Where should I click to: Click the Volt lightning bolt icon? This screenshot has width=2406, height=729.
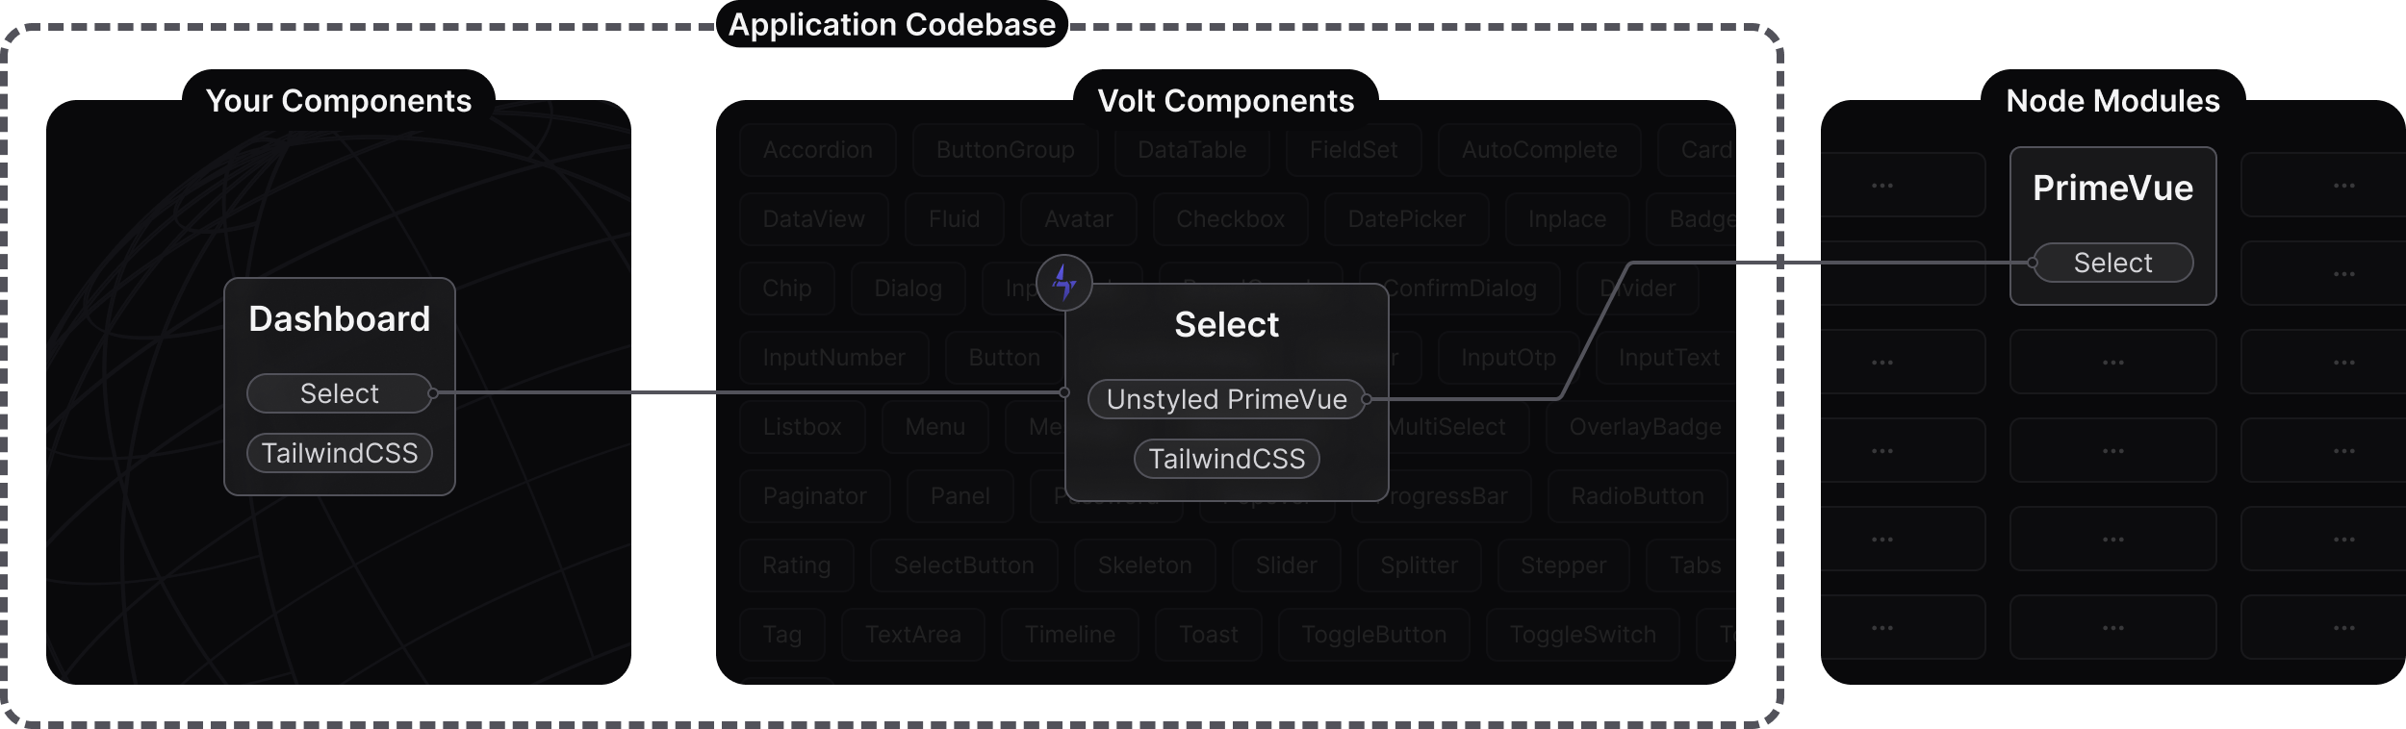pyautogui.click(x=1063, y=283)
